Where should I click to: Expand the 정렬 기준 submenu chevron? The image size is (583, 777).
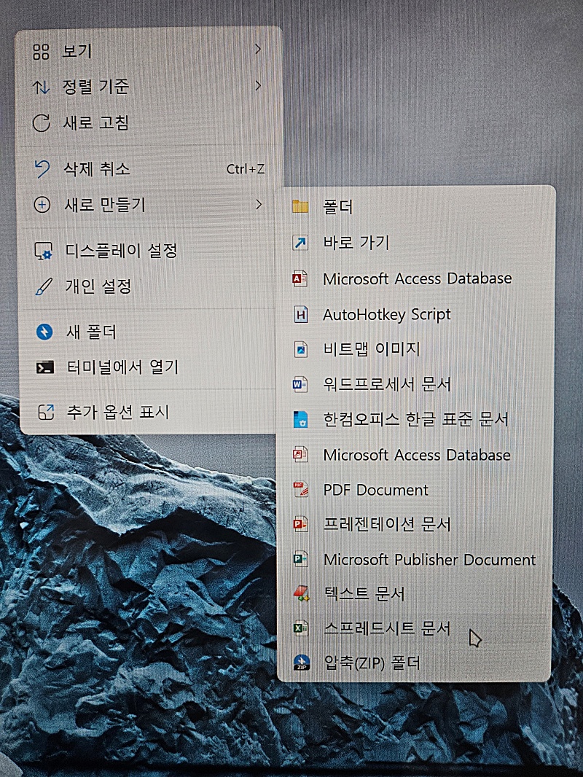258,85
